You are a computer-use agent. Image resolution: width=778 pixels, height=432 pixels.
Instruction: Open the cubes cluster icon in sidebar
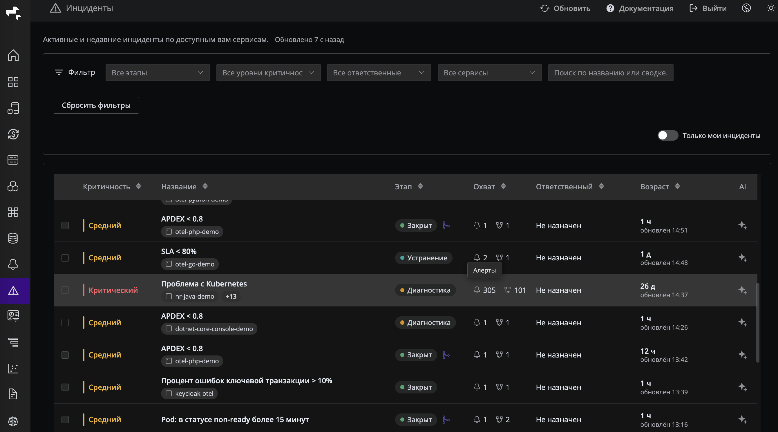point(13,186)
